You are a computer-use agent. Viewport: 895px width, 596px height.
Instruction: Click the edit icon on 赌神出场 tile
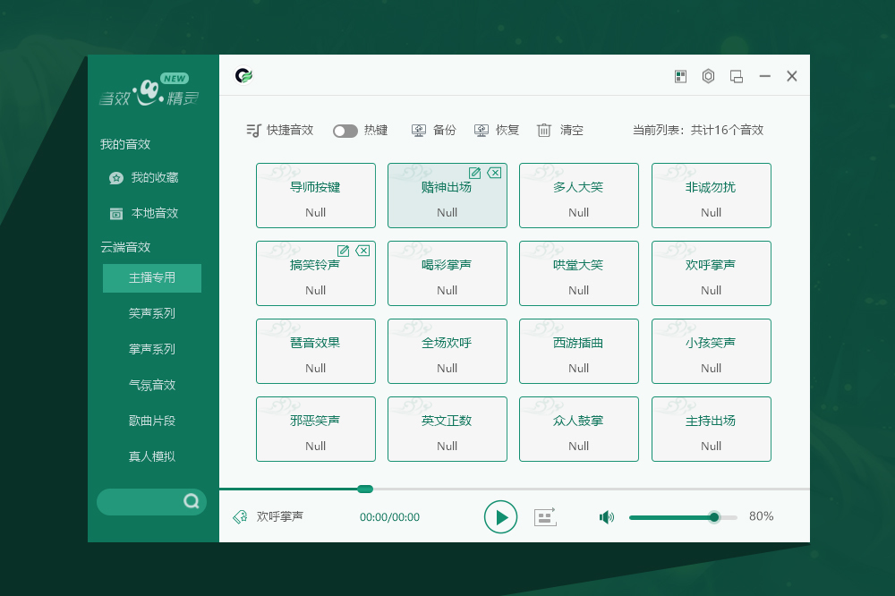point(475,173)
